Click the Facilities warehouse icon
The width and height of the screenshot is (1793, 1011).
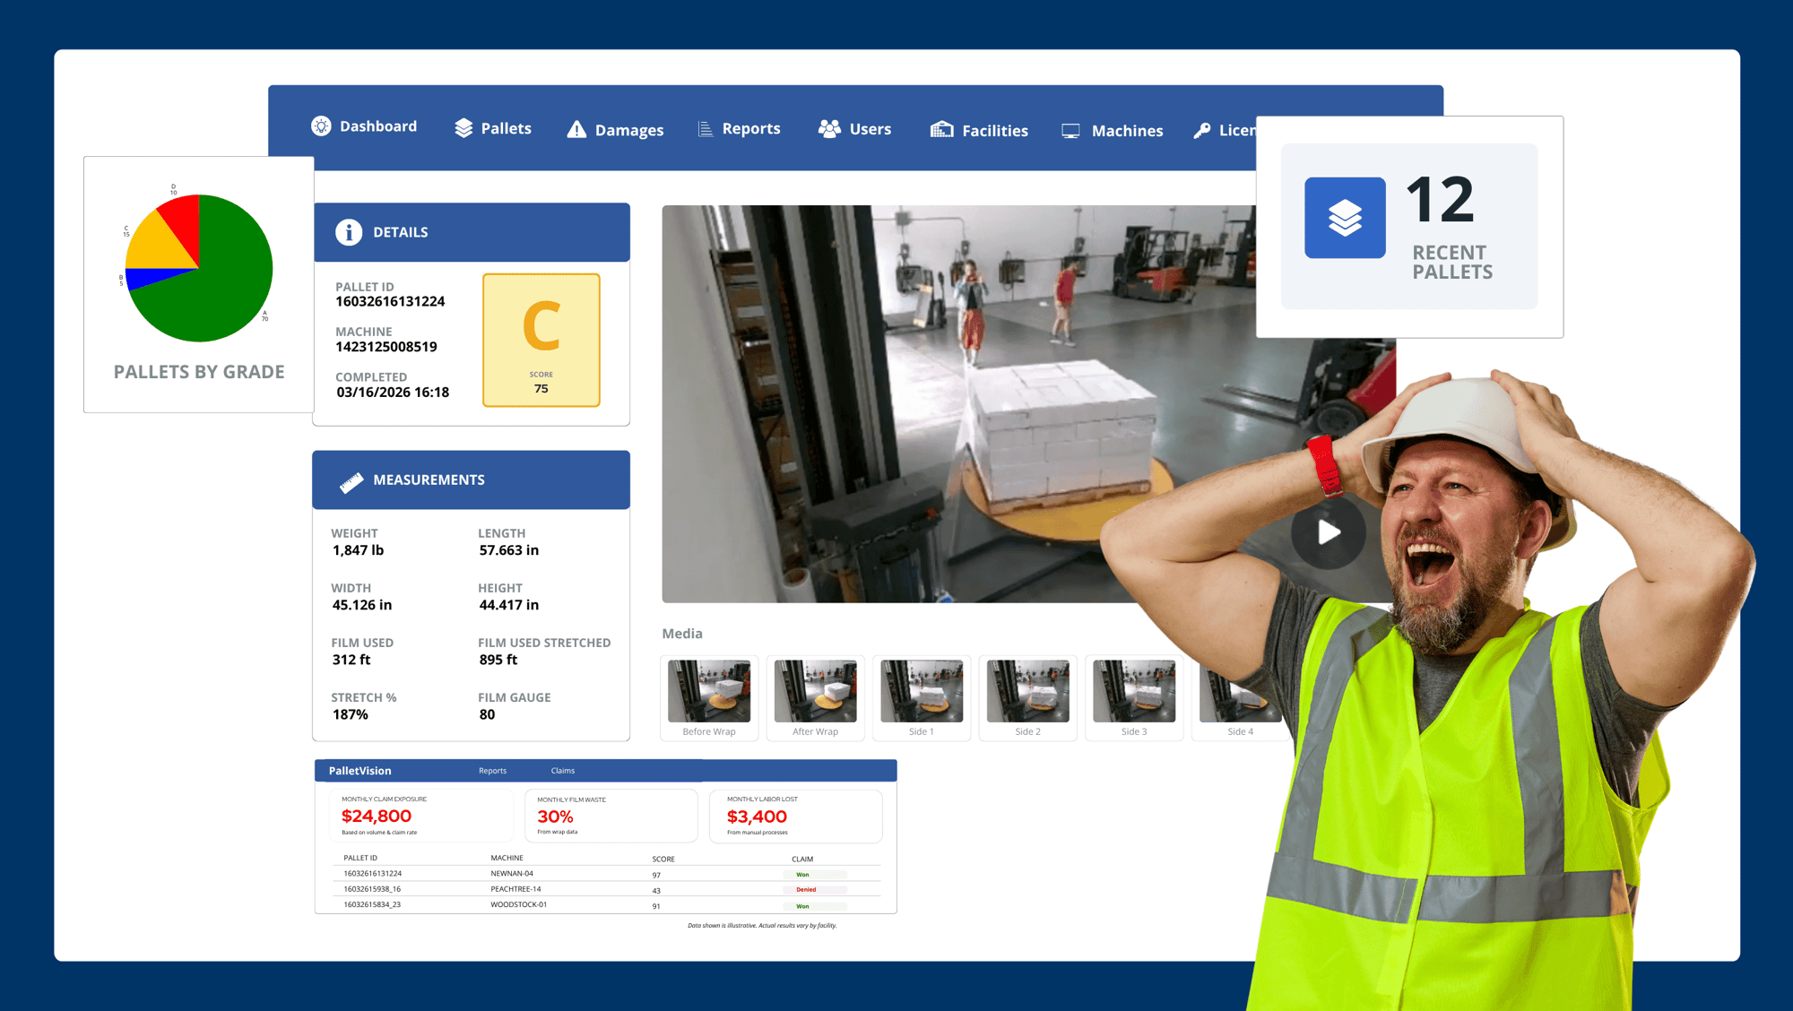pyautogui.click(x=941, y=130)
